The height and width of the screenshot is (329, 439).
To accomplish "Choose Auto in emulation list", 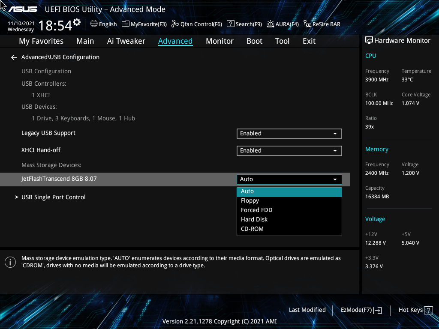I will [x=289, y=191].
